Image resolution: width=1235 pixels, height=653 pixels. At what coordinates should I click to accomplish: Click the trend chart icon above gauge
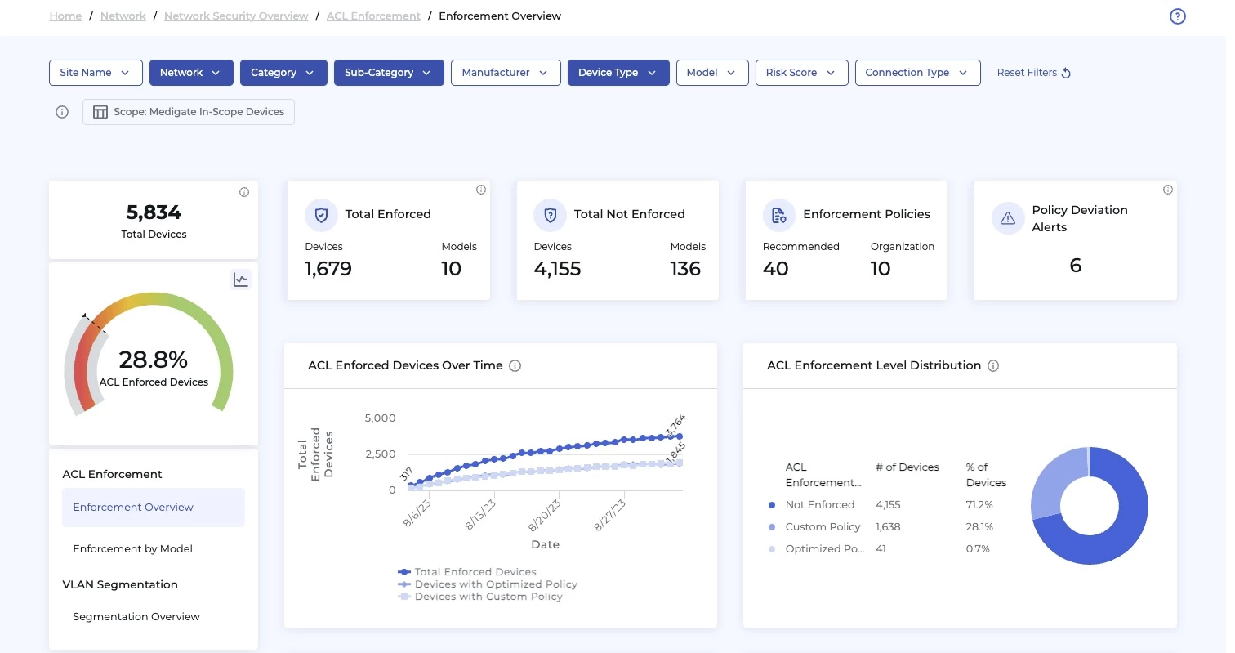tap(240, 280)
